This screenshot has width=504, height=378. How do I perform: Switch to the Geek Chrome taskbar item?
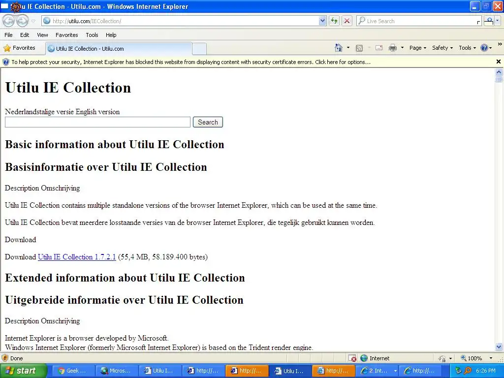tap(73, 371)
